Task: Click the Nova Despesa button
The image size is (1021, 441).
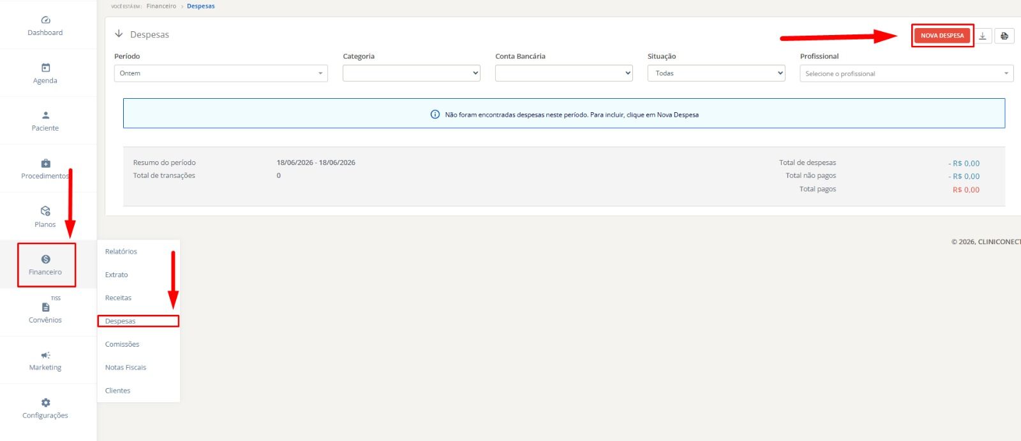Action: click(x=942, y=36)
